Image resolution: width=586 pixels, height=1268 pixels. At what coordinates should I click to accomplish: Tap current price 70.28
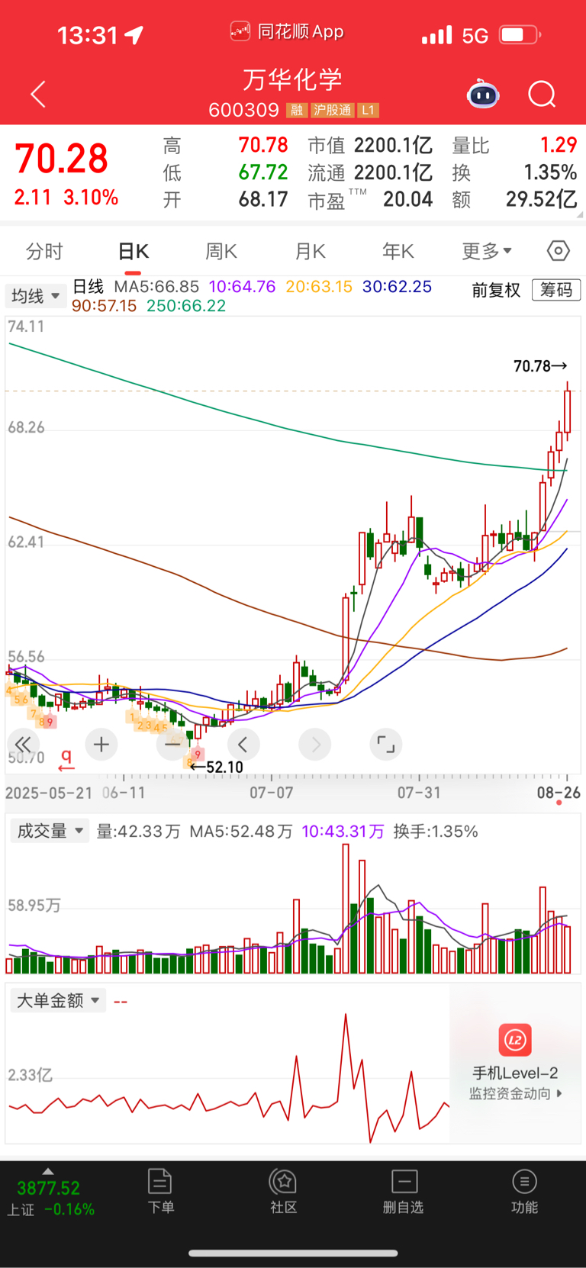point(62,159)
